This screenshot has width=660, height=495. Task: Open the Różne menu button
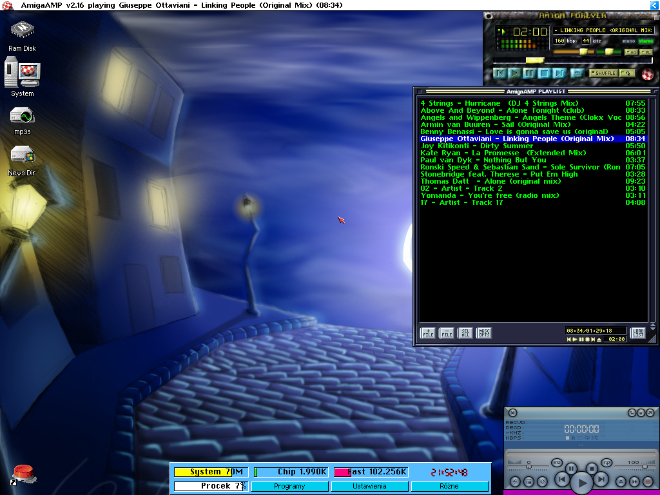449,486
